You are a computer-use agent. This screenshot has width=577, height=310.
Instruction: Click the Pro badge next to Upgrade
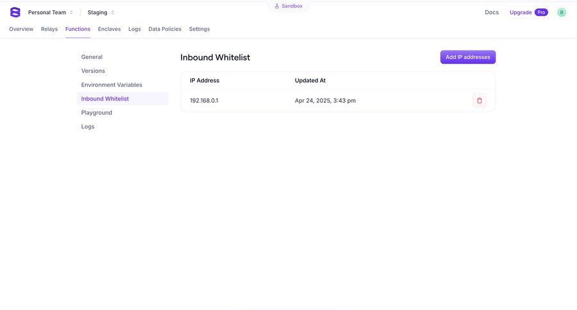(541, 12)
